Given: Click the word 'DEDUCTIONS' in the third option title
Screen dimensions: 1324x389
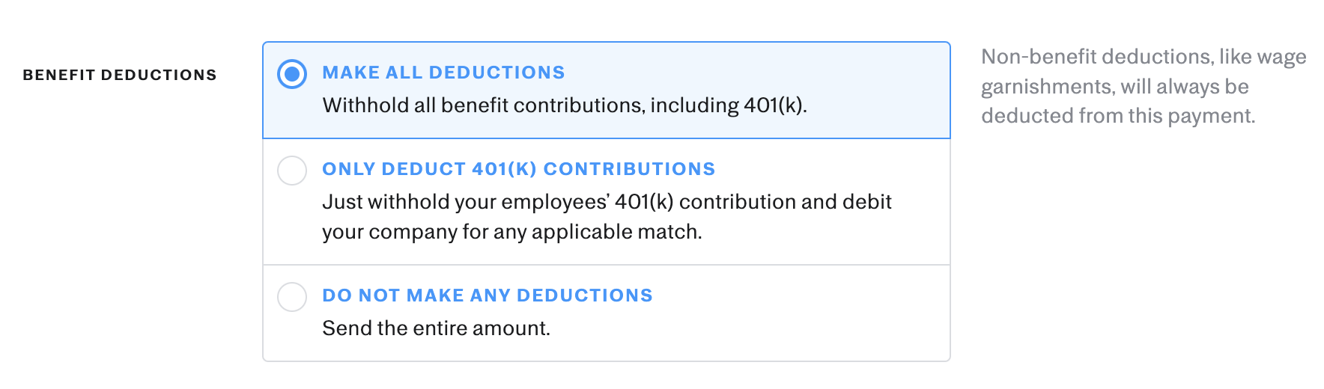Looking at the screenshot, I should point(584,295).
